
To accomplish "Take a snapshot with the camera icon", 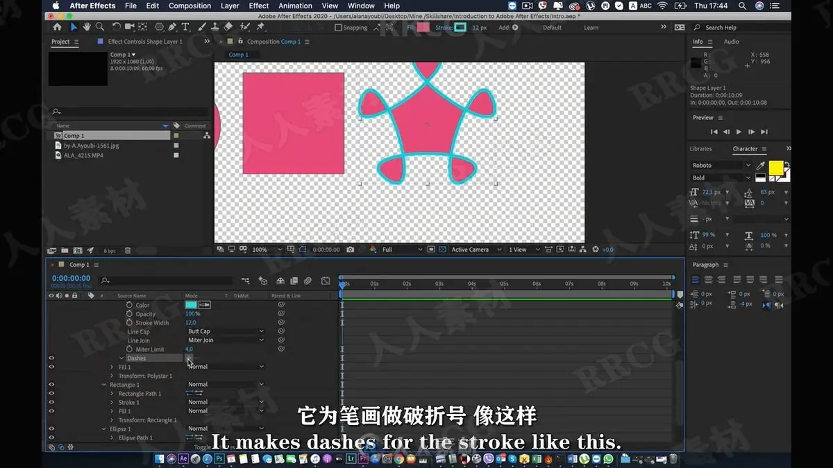I will pyautogui.click(x=351, y=250).
